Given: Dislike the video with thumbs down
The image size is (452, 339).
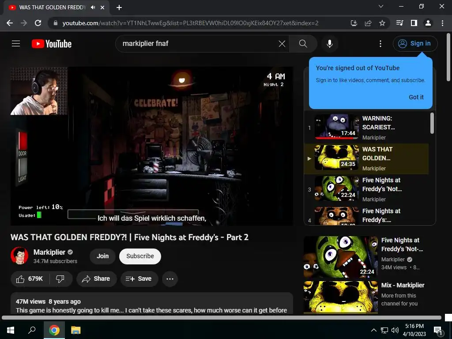Looking at the screenshot, I should (x=60, y=279).
